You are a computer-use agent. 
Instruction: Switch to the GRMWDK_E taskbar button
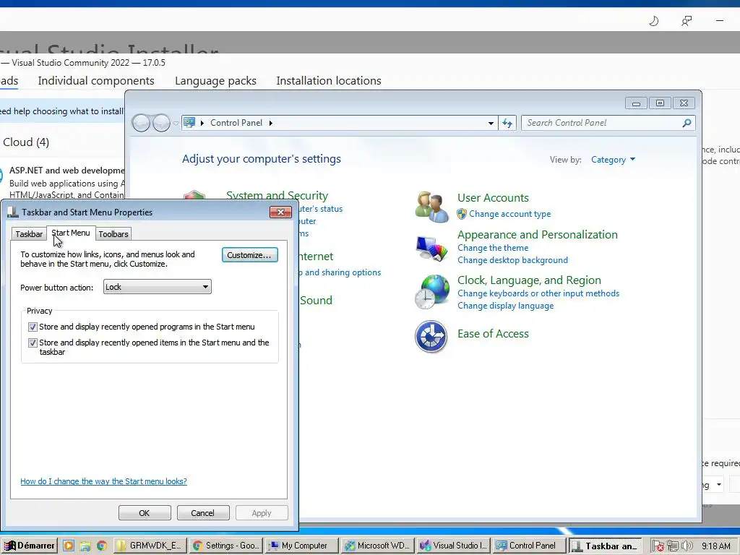click(150, 546)
